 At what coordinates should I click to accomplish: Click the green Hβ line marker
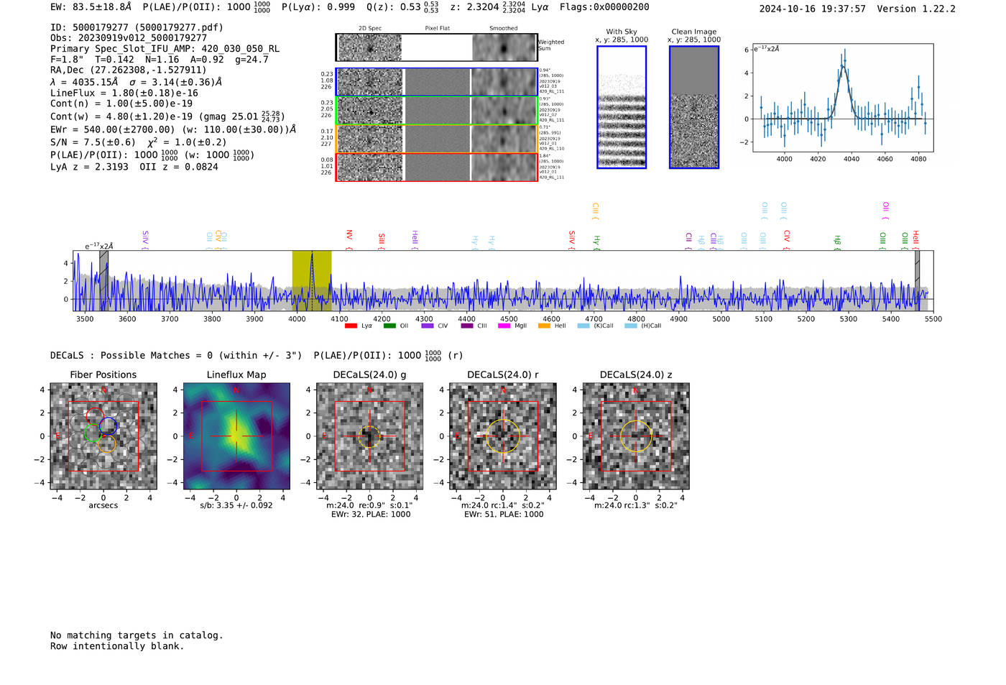[837, 242]
